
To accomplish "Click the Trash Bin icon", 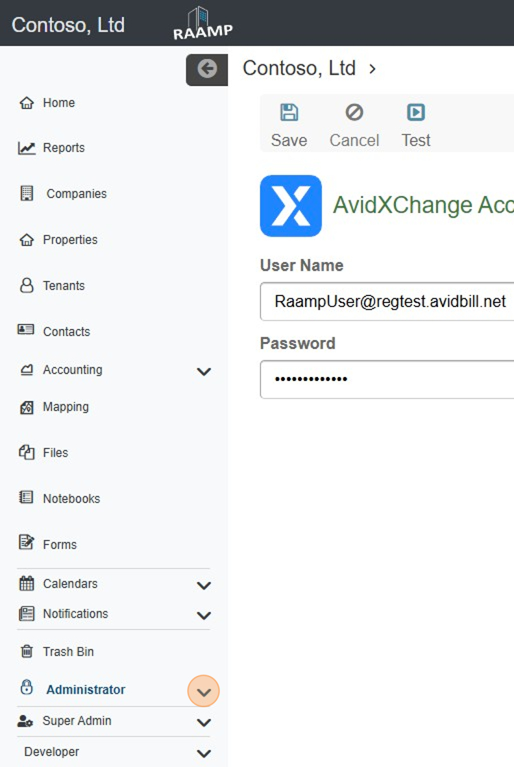I will point(27,652).
